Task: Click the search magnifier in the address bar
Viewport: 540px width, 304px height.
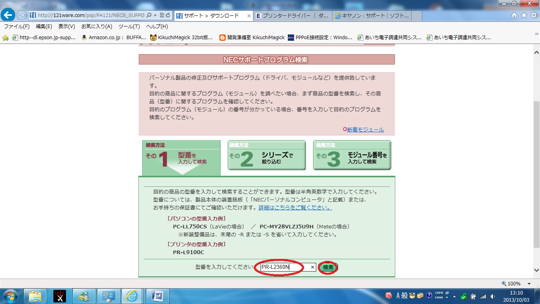Action: 149,15
